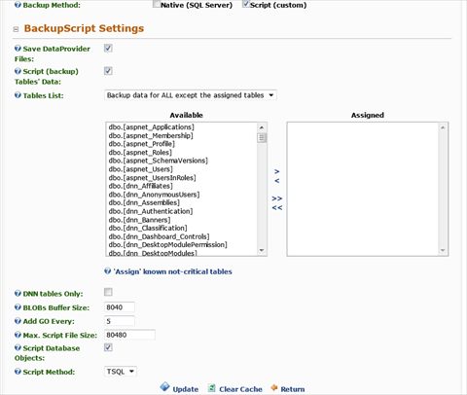Click 'Assign' known not-critical tables link
Screen dimensions: 467x395
(x=173, y=271)
